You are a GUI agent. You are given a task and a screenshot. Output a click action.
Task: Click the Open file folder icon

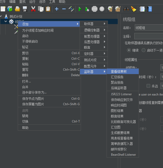(18, 9)
